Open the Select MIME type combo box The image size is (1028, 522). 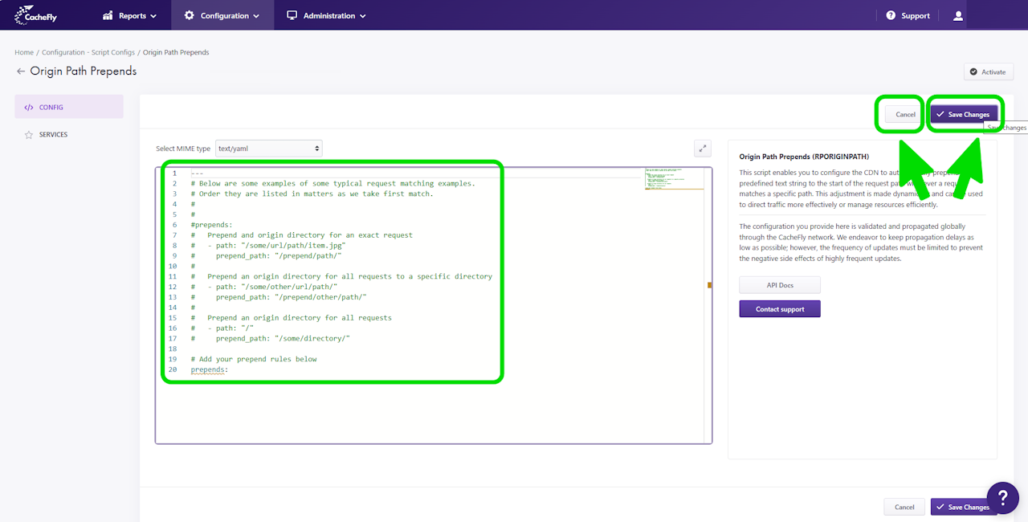point(268,149)
